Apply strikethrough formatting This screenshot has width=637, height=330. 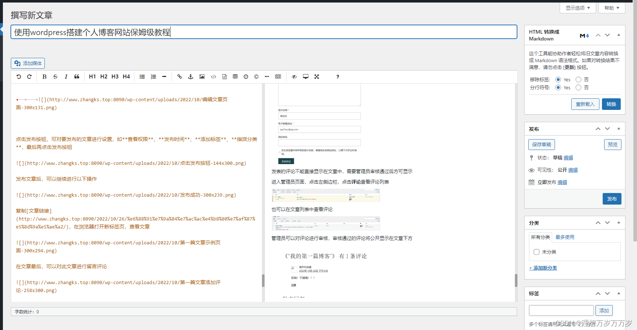[x=55, y=77]
